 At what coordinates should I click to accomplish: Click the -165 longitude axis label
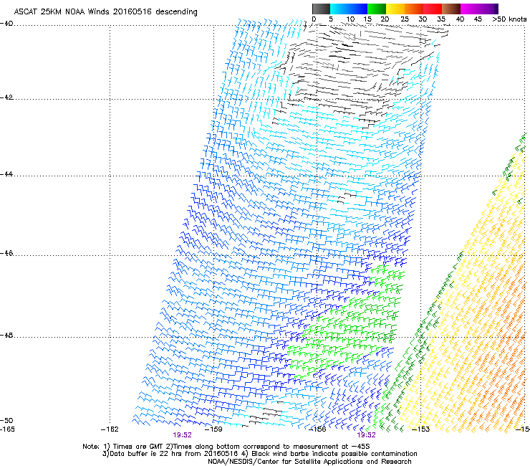pos(7,429)
